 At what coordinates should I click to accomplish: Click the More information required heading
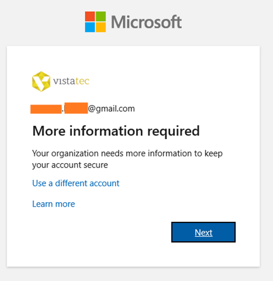coord(116,131)
